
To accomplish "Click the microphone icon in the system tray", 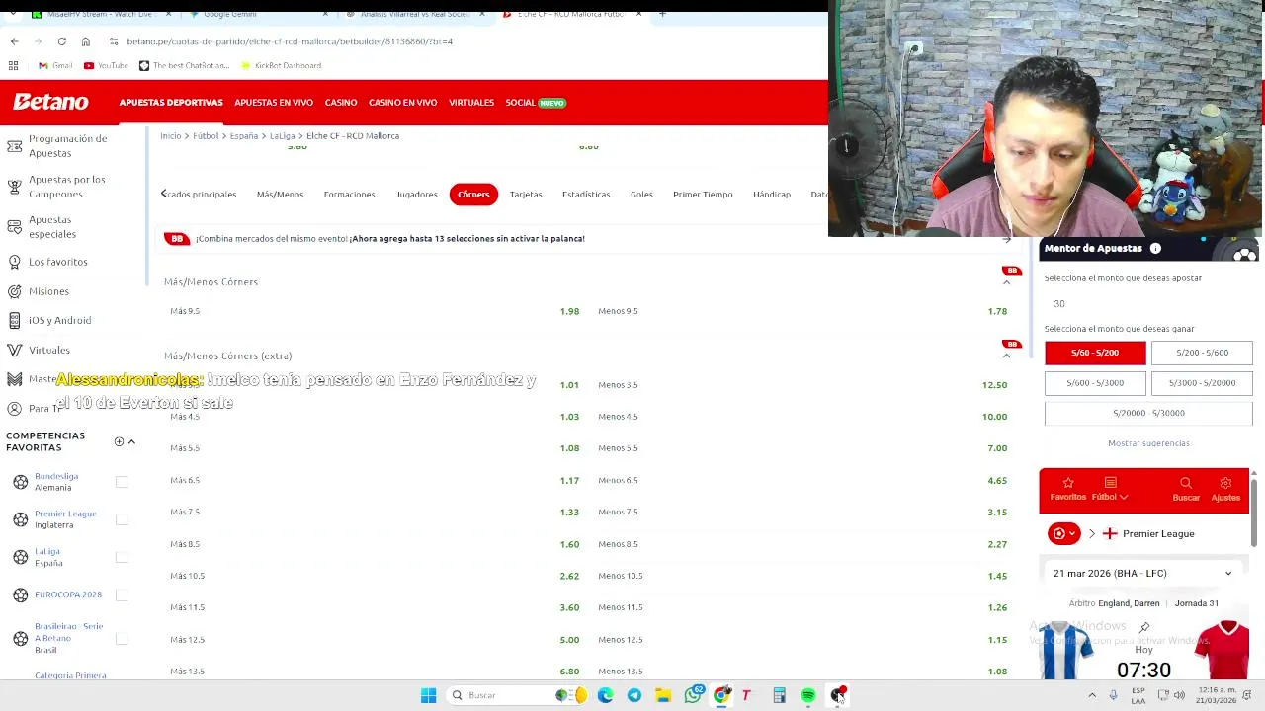I will click(1113, 695).
